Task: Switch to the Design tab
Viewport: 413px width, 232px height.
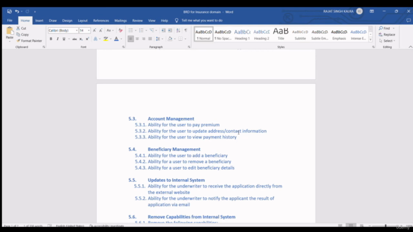Action: coord(67,21)
